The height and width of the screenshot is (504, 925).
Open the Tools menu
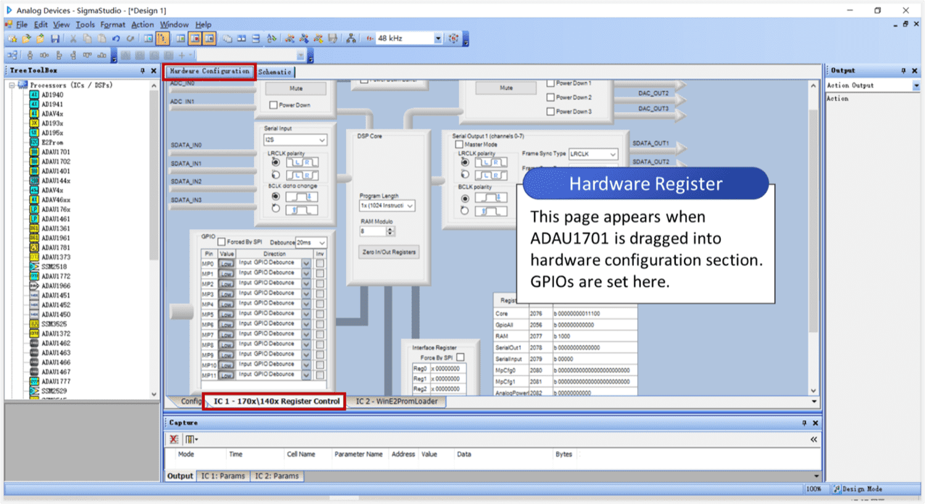[85, 25]
